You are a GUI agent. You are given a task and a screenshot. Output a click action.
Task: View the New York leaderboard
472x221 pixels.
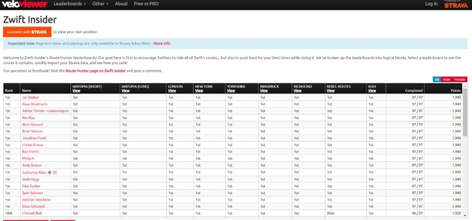199,91
